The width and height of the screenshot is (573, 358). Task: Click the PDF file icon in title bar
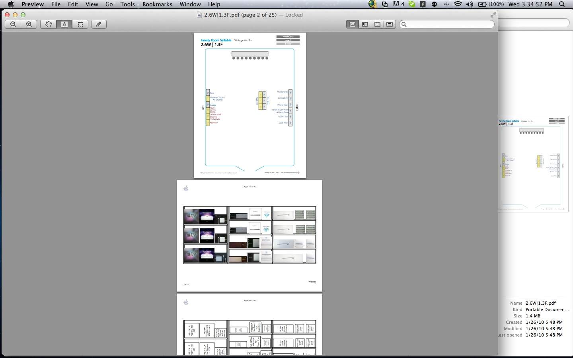[x=199, y=15]
